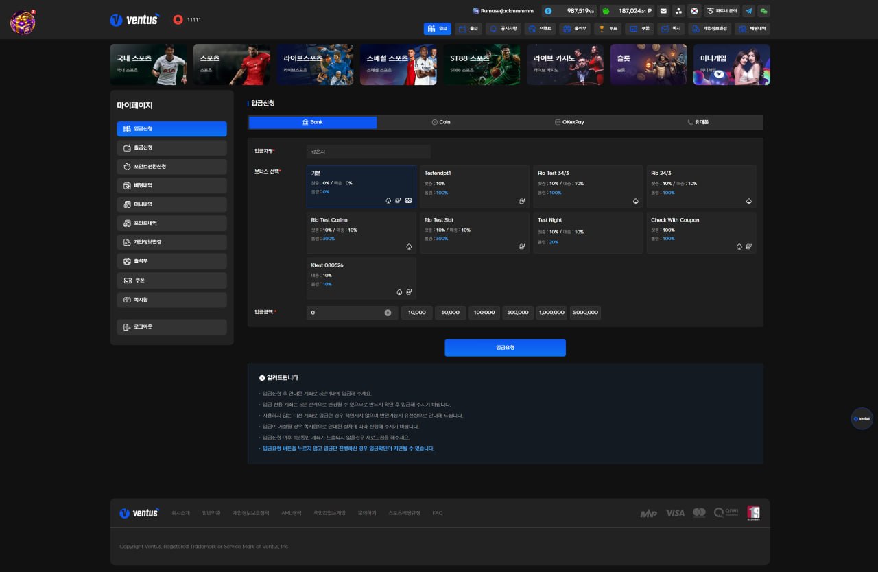Open the mail envelope icon
This screenshot has height=572, width=878.
663,11
